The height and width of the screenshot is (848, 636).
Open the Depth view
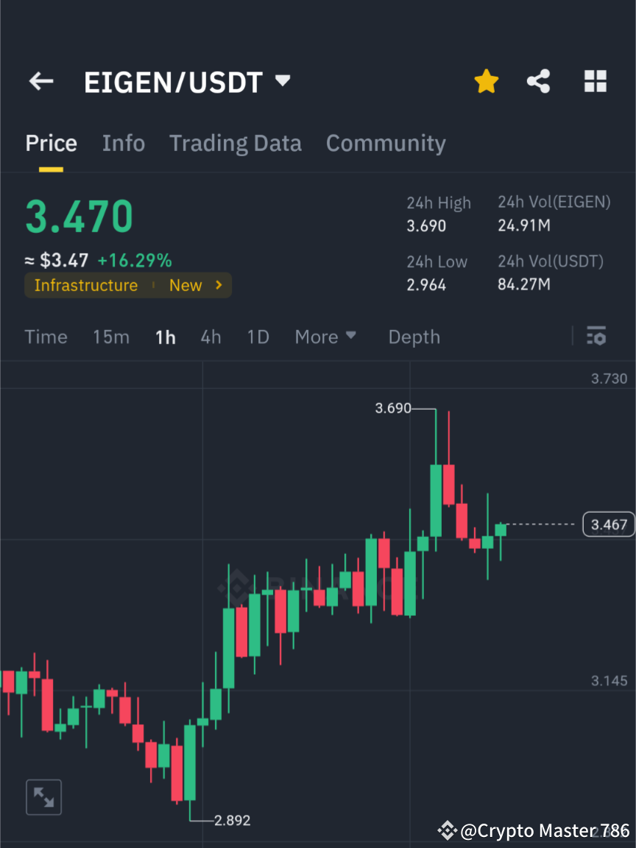414,337
